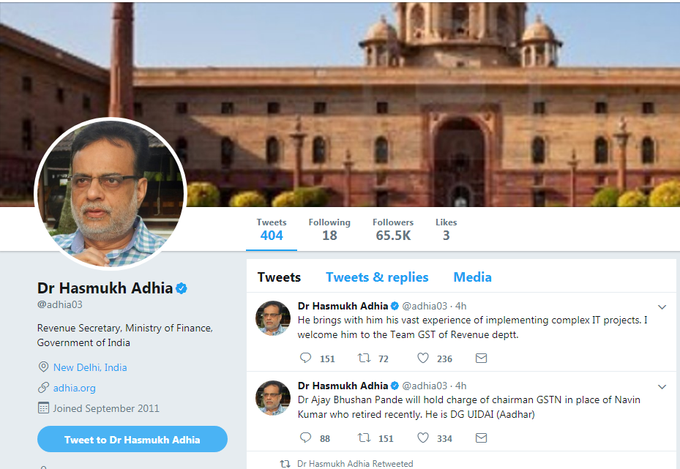Expand options chevron on second tweet
This screenshot has width=680, height=469.
(662, 386)
